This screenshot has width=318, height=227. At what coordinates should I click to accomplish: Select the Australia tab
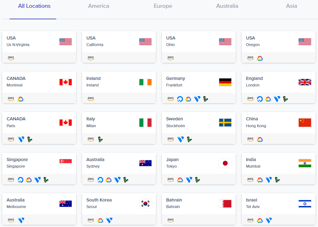(x=227, y=6)
